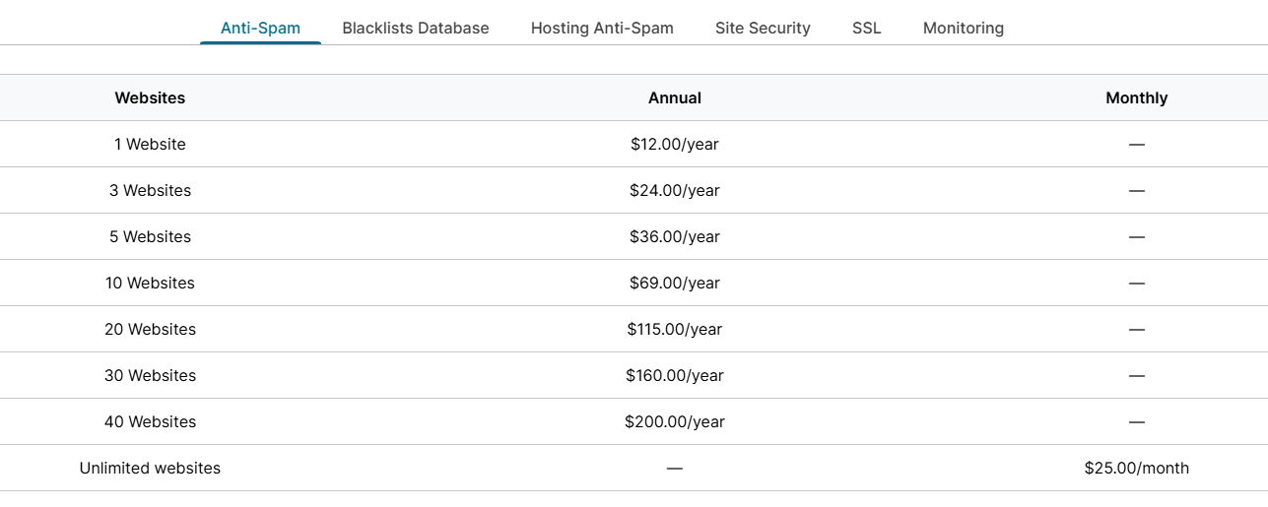Select the 10 Websites row label
The image size is (1268, 507).
150,283
